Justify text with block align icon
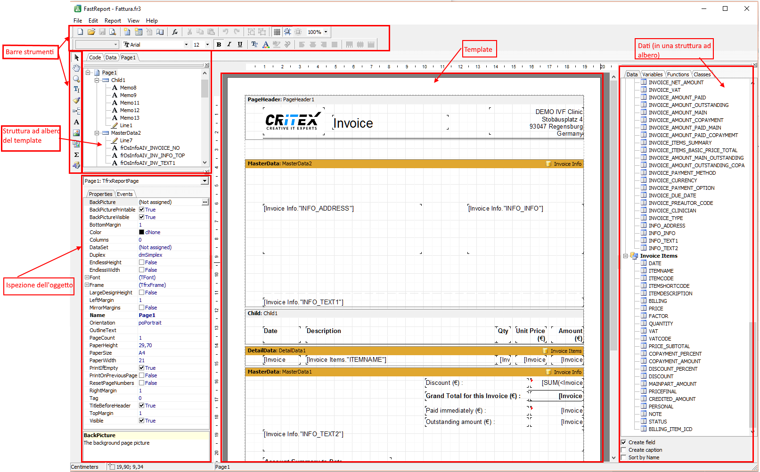Viewport: 760px width, 472px height. 335,45
